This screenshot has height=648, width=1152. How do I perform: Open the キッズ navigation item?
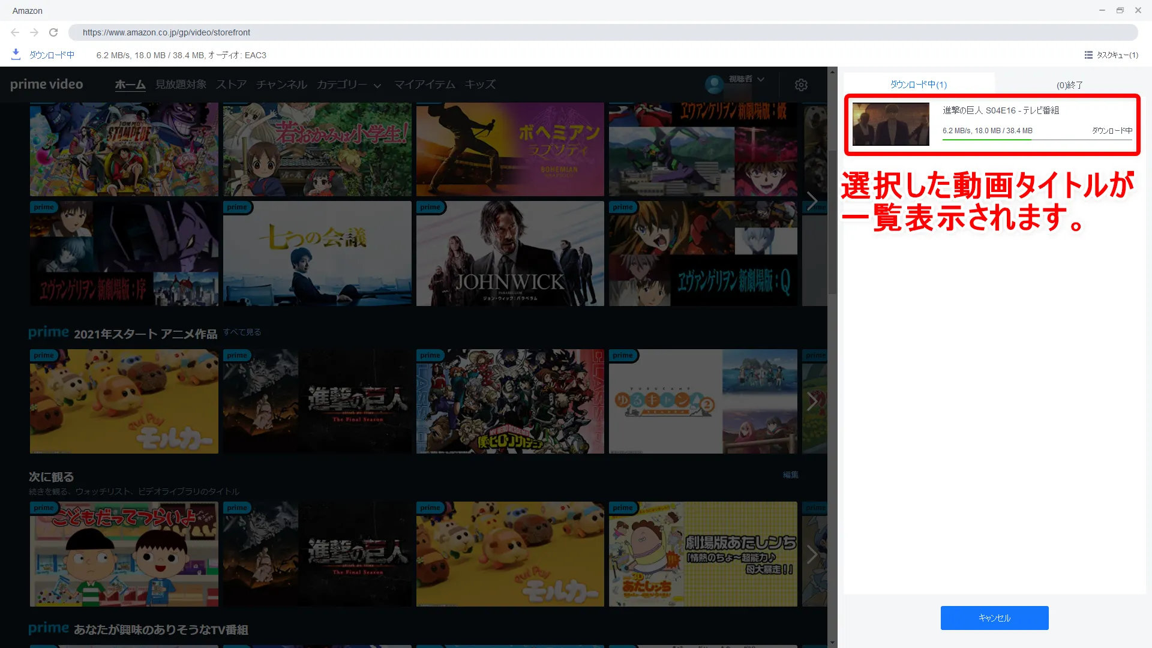480,85
